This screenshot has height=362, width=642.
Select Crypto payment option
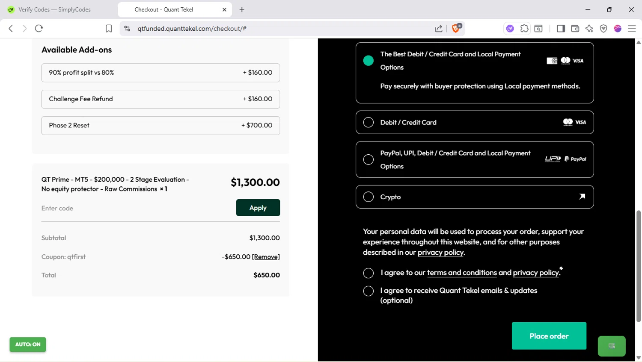369,197
